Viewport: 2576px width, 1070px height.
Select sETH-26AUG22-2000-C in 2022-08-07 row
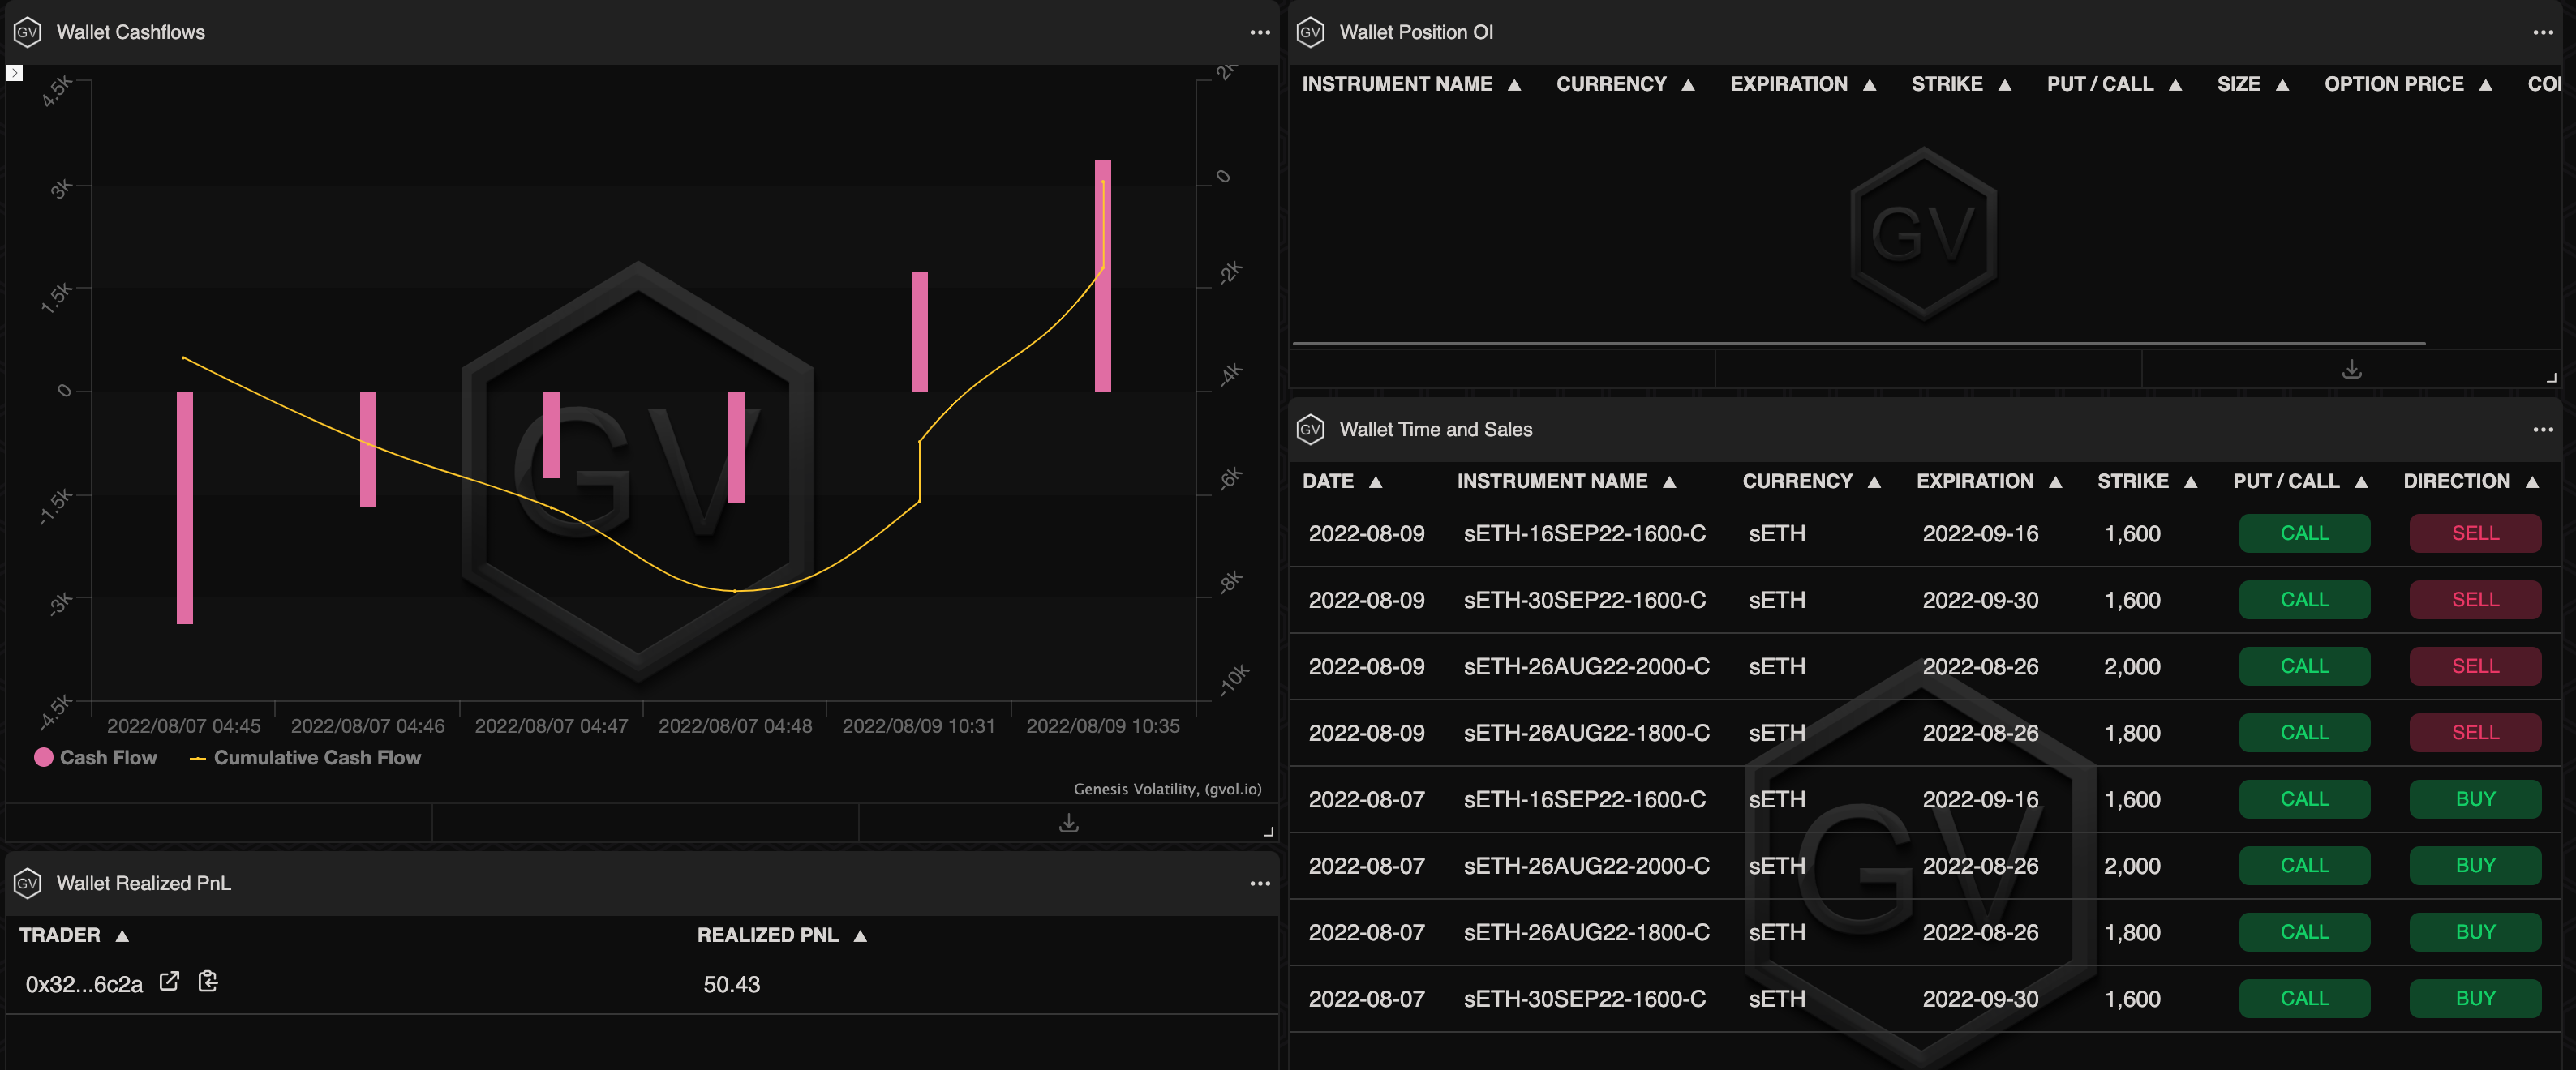[x=1586, y=867]
